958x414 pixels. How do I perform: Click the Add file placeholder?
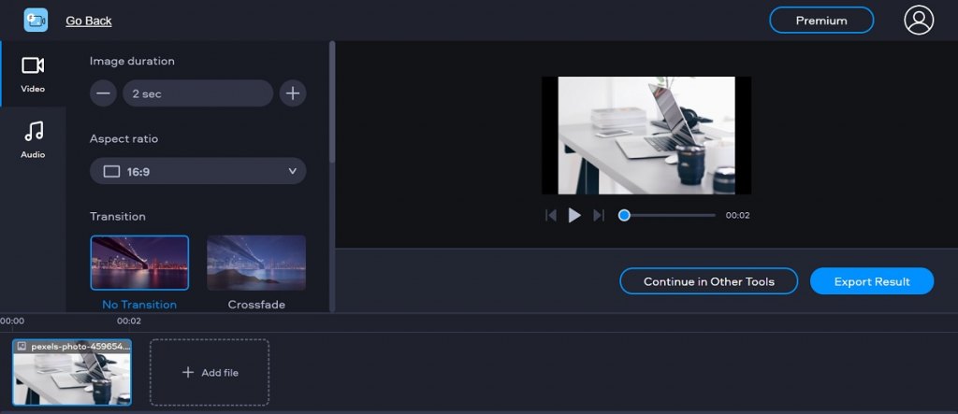(x=210, y=372)
